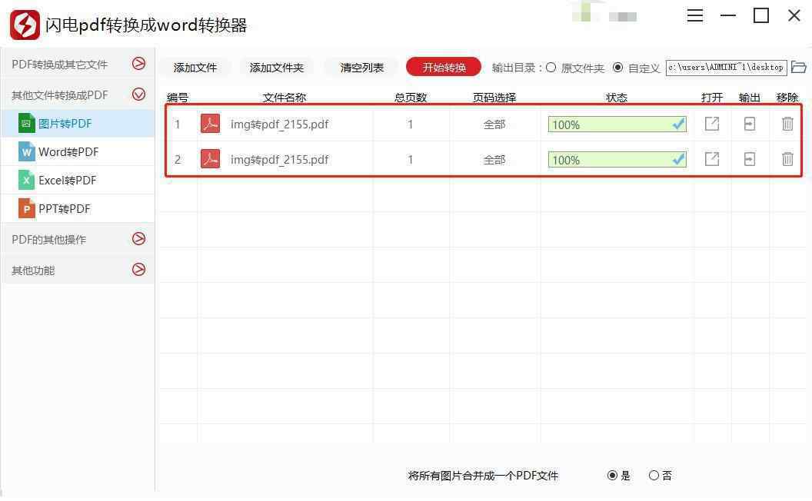Click row 2 progress bar at 100%
The image size is (812, 501).
pos(617,159)
